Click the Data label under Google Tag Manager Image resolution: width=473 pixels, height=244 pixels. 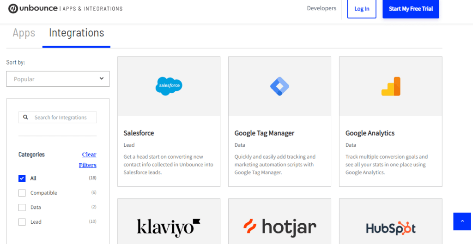coord(240,145)
